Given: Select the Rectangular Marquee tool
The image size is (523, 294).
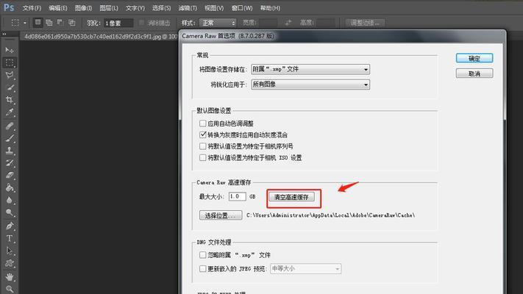Looking at the screenshot, I should click(10, 62).
